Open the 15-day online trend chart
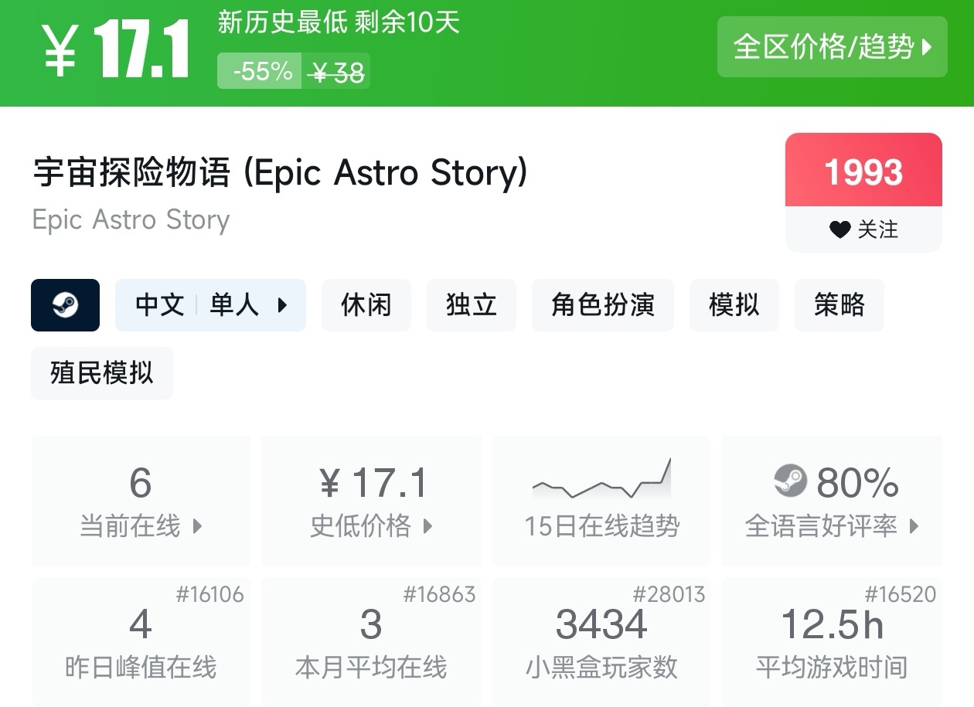Screen dimensions: 974x707 [601, 499]
